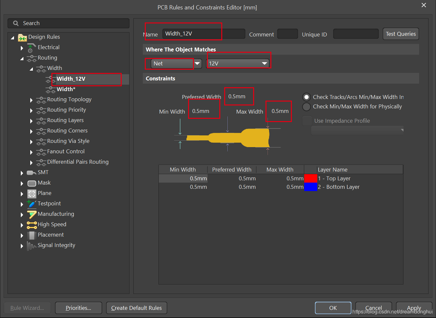Expand the Manufacturing node arrow

tap(22, 214)
